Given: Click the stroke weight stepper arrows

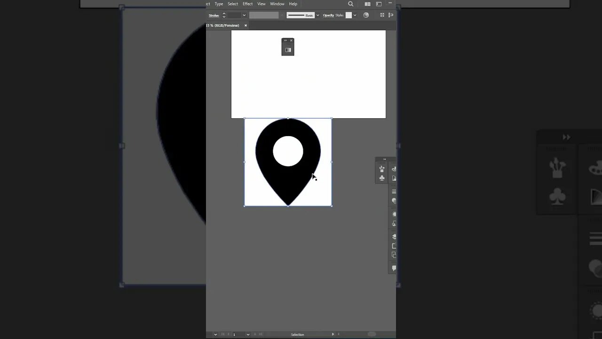Looking at the screenshot, I should coord(224,15).
